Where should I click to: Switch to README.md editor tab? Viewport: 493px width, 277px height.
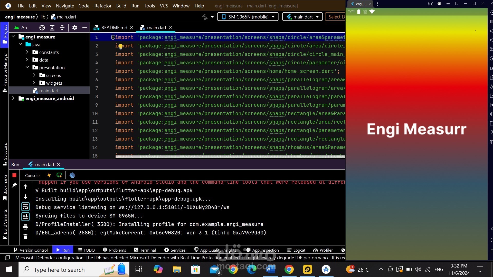point(114,28)
